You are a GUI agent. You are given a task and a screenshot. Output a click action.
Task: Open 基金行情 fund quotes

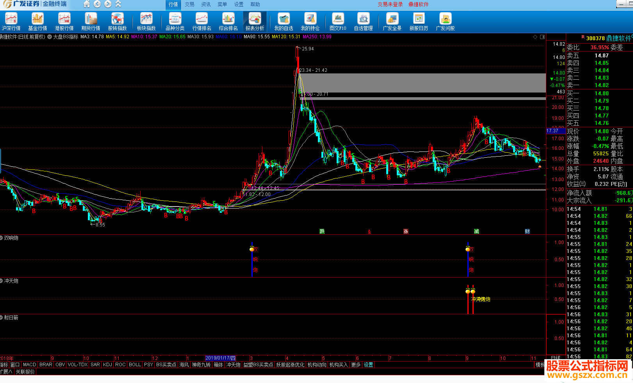point(37,22)
